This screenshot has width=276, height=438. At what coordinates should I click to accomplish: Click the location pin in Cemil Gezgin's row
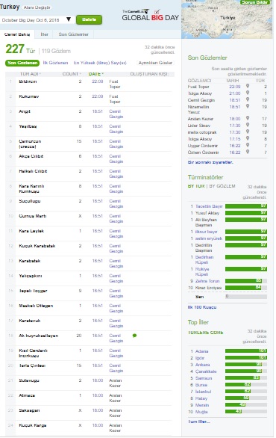[248, 99]
